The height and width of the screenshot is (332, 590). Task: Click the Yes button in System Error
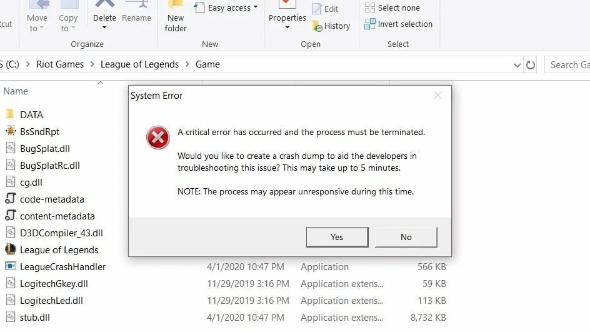pos(337,237)
